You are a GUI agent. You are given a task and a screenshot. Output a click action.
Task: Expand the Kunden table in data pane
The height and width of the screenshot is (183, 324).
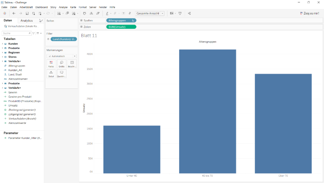(x=3, y=44)
